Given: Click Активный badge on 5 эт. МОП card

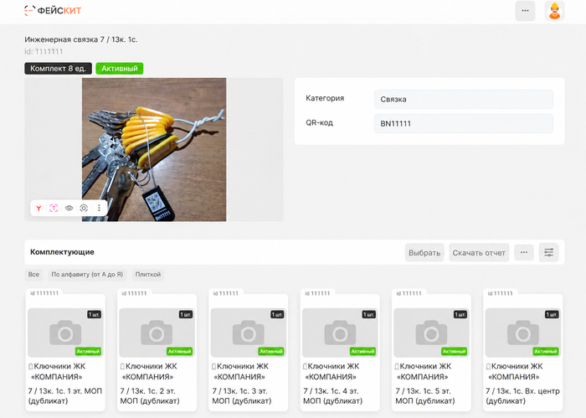Looking at the screenshot, I should pos(454,351).
